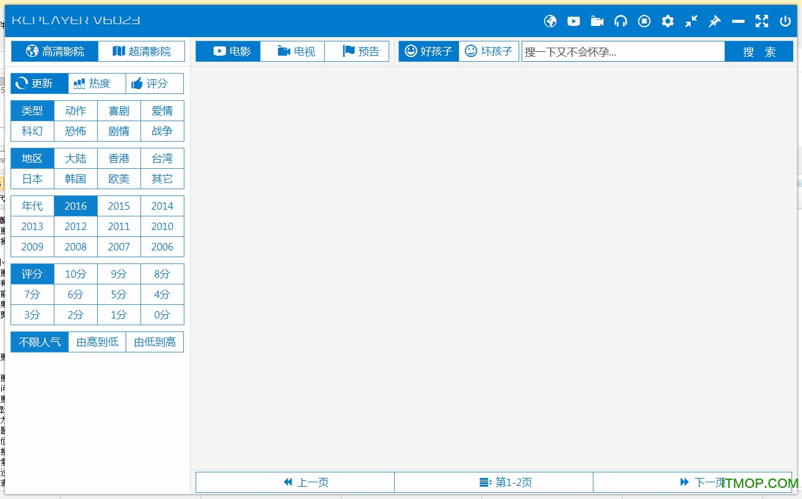Filter by 剧情 genre
Image resolution: width=802 pixels, height=499 pixels.
pos(119,131)
